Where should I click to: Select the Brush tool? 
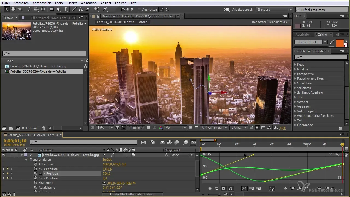[74, 9]
